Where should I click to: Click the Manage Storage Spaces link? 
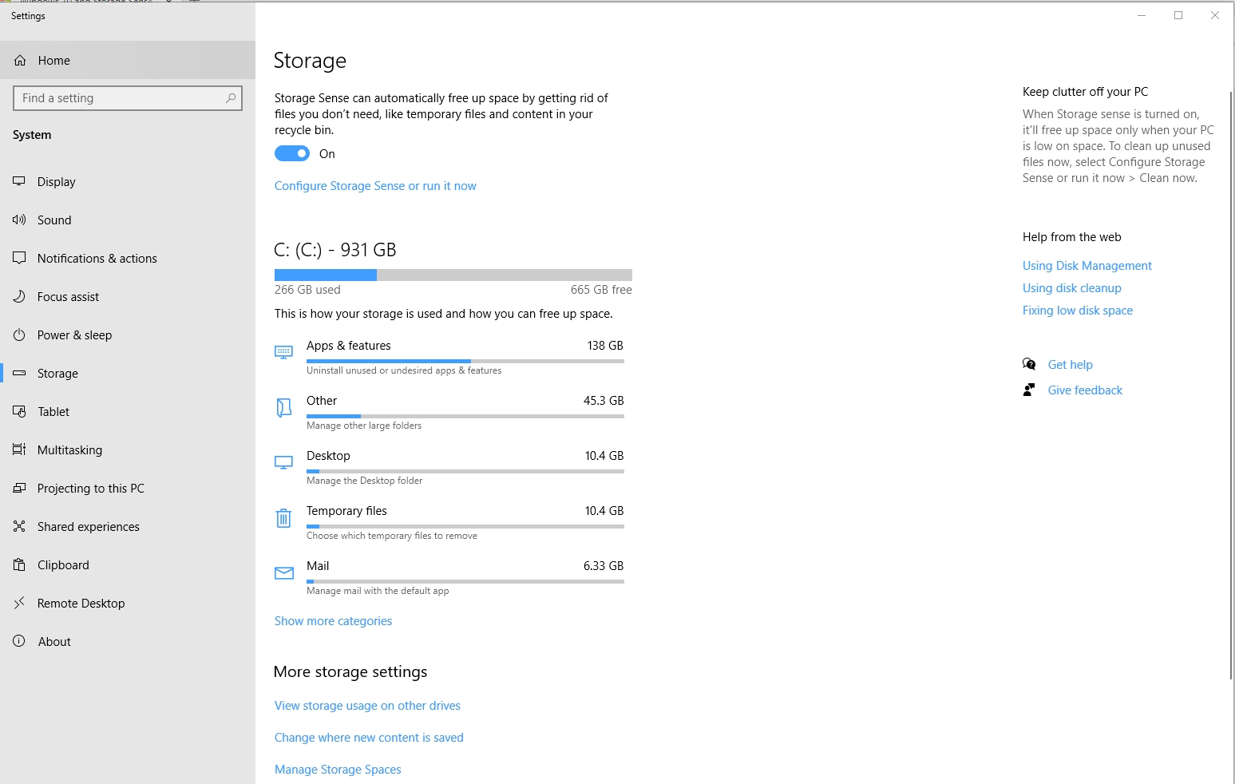click(x=338, y=769)
